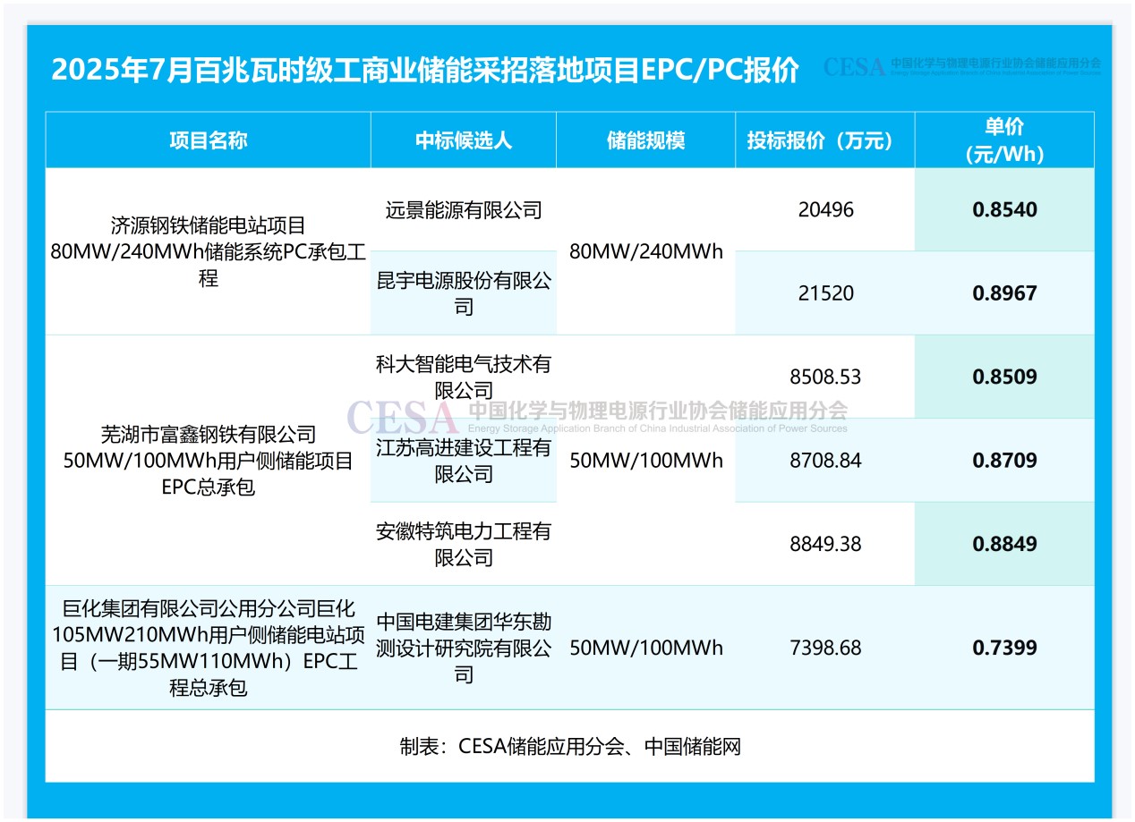Click the title text beginning with 2025年7月
This screenshot has height=822, width=1135.
pyautogui.click(x=425, y=70)
